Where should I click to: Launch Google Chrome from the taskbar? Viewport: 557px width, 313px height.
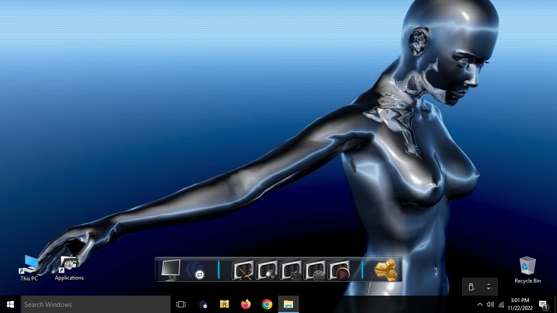pos(267,304)
